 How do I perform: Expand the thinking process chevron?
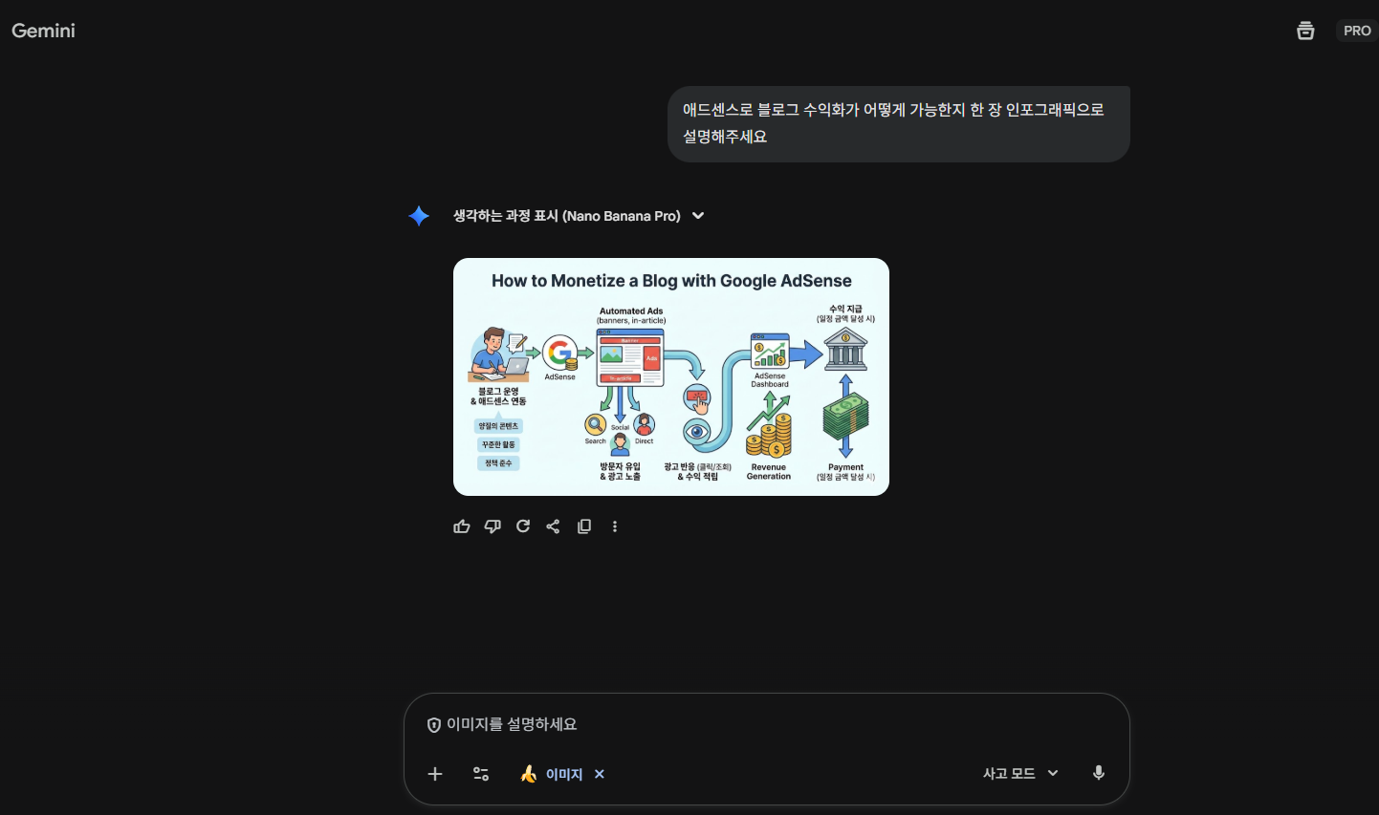click(x=698, y=216)
